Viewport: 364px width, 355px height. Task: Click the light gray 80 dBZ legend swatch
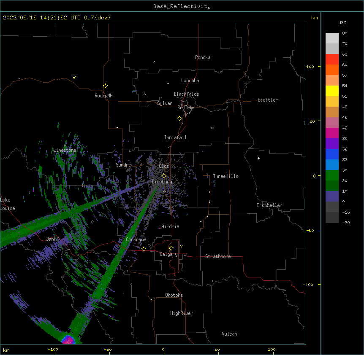pyautogui.click(x=332, y=38)
